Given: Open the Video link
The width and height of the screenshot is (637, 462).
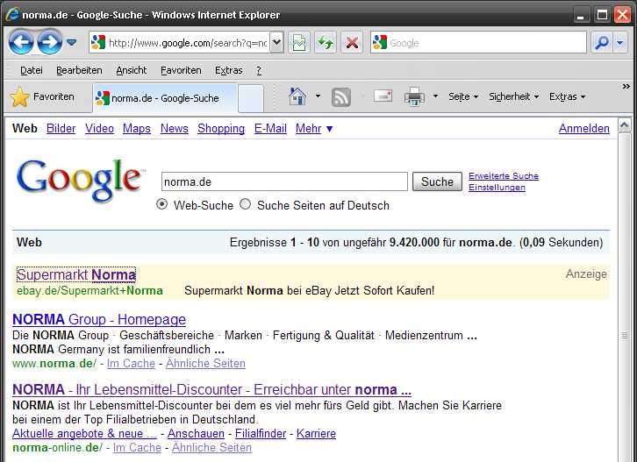Looking at the screenshot, I should pos(99,128).
